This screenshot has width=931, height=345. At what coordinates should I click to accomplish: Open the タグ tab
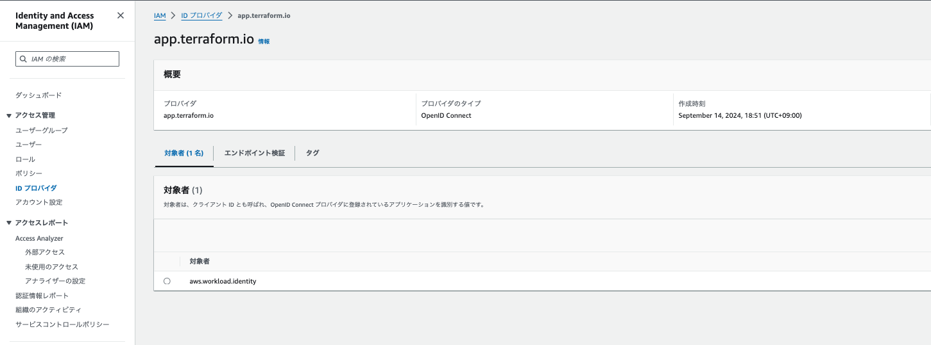click(312, 153)
